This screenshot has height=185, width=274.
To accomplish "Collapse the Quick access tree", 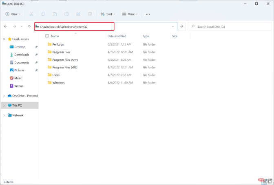I will click(x=4, y=39).
